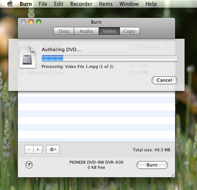197x190 pixels.
Task: Select the PIONEER DVD-RW DVR-K06 recorder label
Action: click(x=96, y=162)
